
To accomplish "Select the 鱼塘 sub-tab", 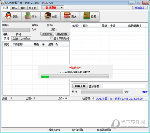I will 15,39.
